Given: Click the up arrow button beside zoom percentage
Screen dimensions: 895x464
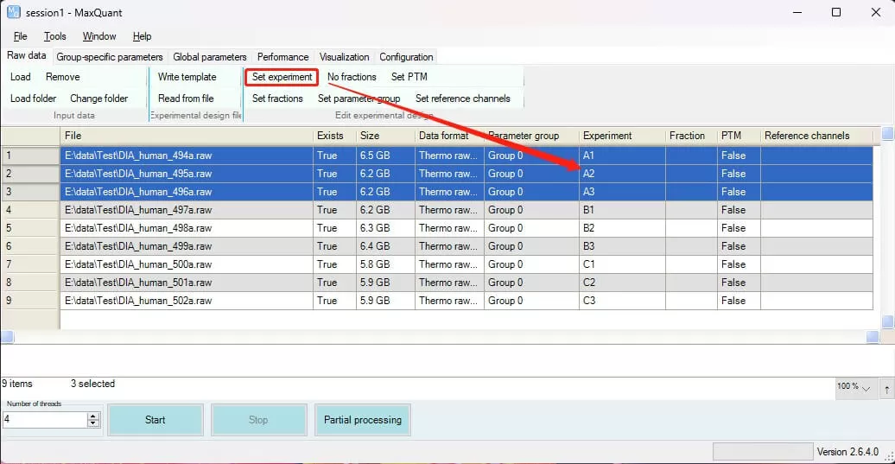Looking at the screenshot, I should 887,389.
